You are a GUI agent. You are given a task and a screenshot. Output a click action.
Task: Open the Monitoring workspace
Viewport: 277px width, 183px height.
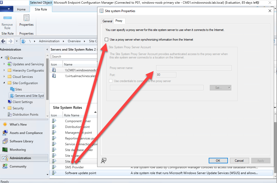18,150
